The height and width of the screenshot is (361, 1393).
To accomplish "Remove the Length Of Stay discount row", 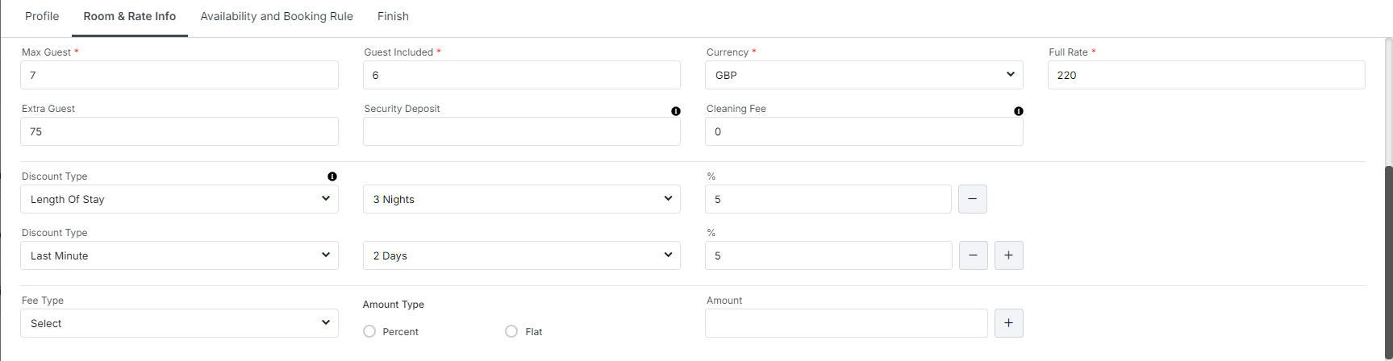I will pyautogui.click(x=973, y=199).
